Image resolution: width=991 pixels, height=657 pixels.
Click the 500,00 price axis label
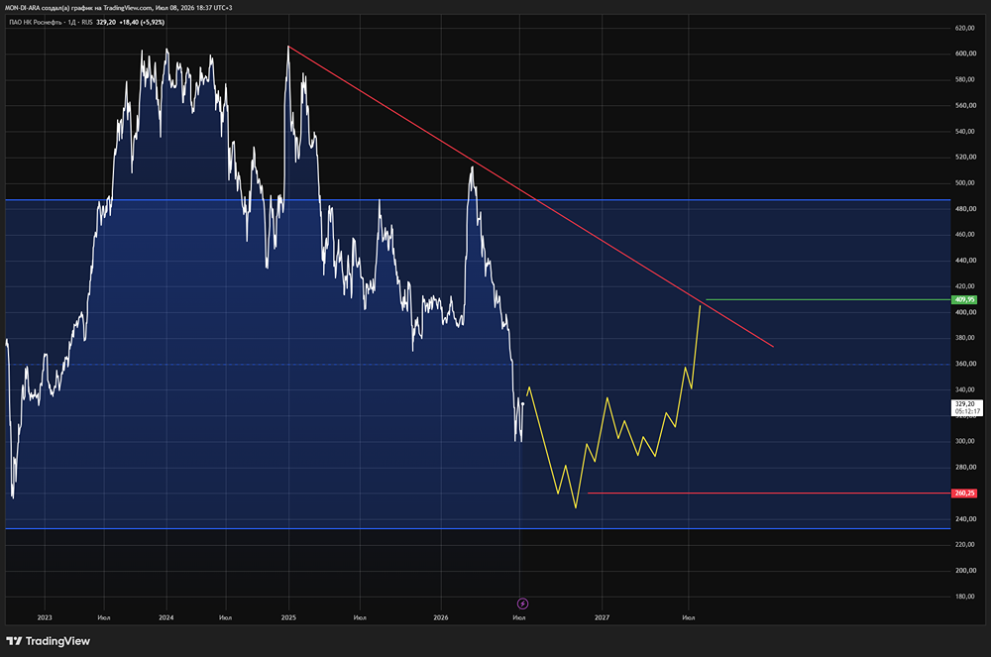coord(964,182)
